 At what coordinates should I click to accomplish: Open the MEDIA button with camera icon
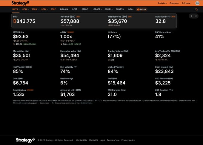(x=142, y=9)
